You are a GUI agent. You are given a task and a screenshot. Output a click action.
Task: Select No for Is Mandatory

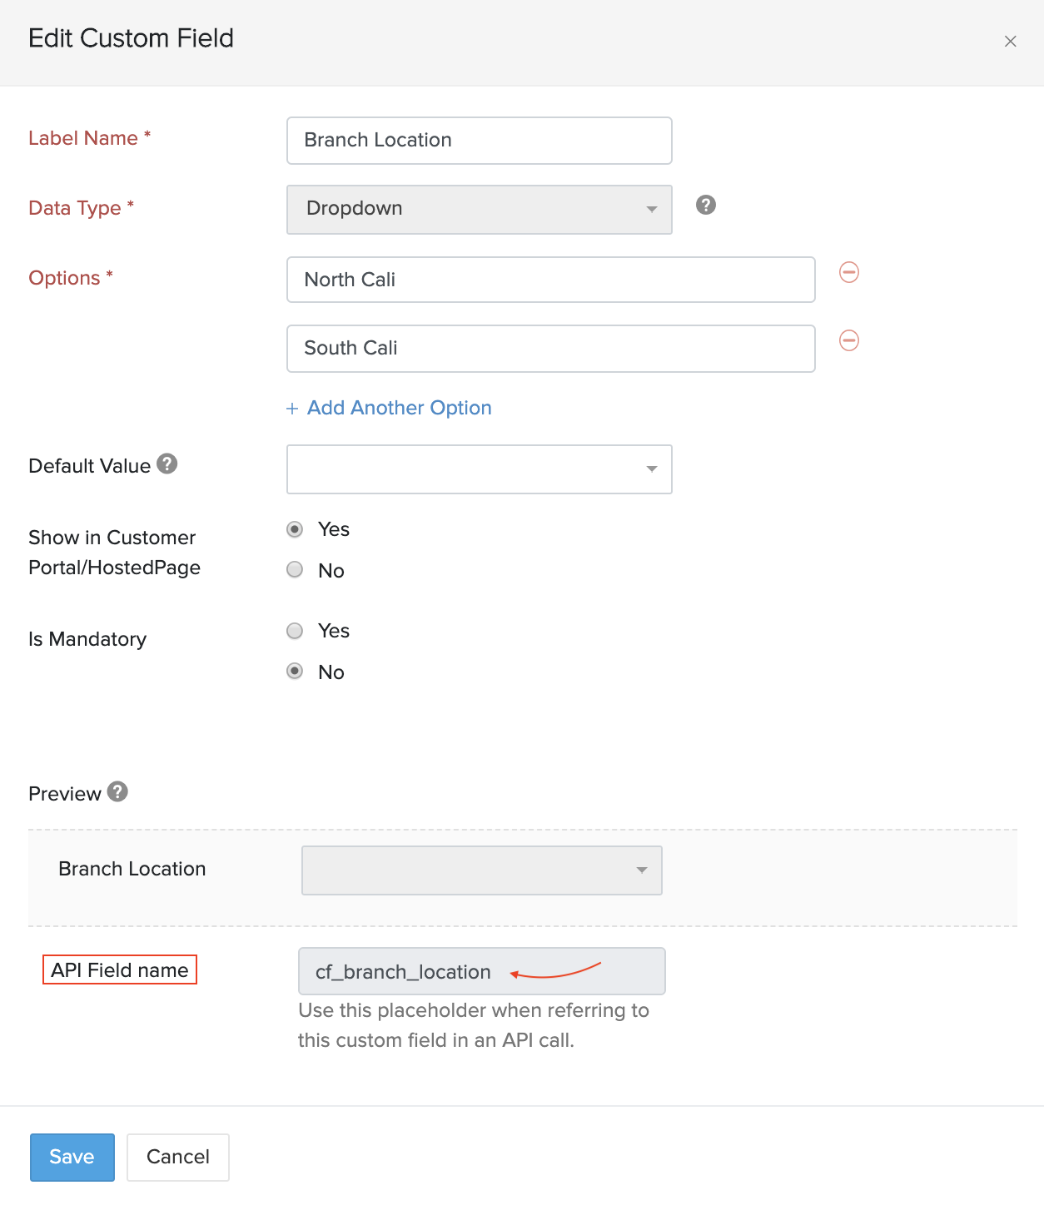[294, 672]
